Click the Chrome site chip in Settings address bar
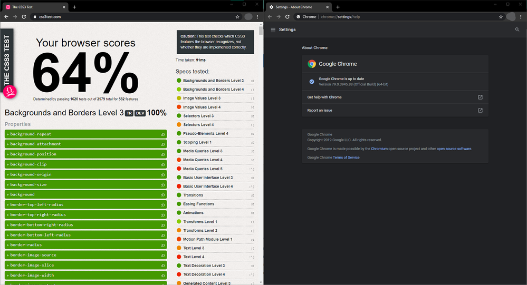This screenshot has height=285, width=527. [306, 16]
